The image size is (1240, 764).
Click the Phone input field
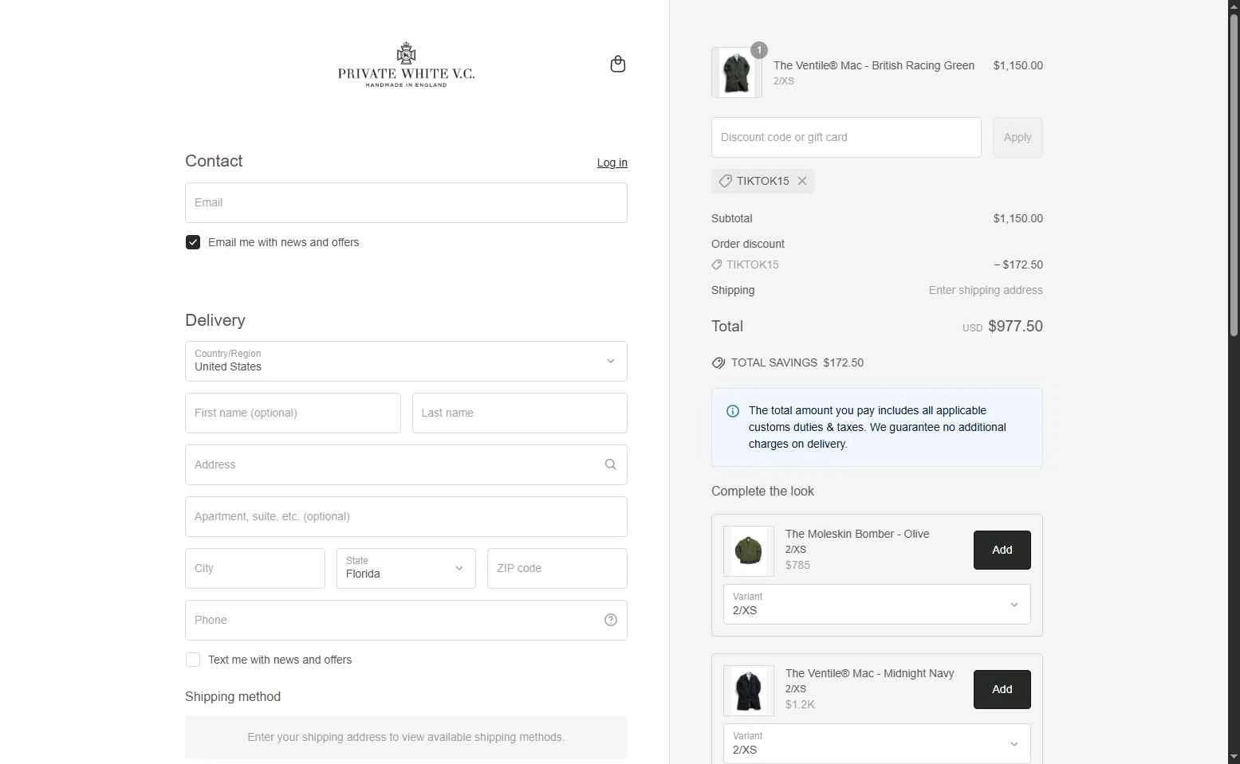click(406, 620)
